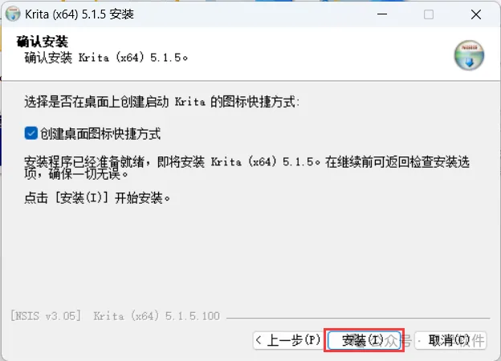
Task: Minimize the Krita installer window
Action: (x=382, y=14)
